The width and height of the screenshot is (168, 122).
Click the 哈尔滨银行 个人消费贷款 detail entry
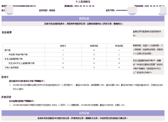(x=69, y=105)
